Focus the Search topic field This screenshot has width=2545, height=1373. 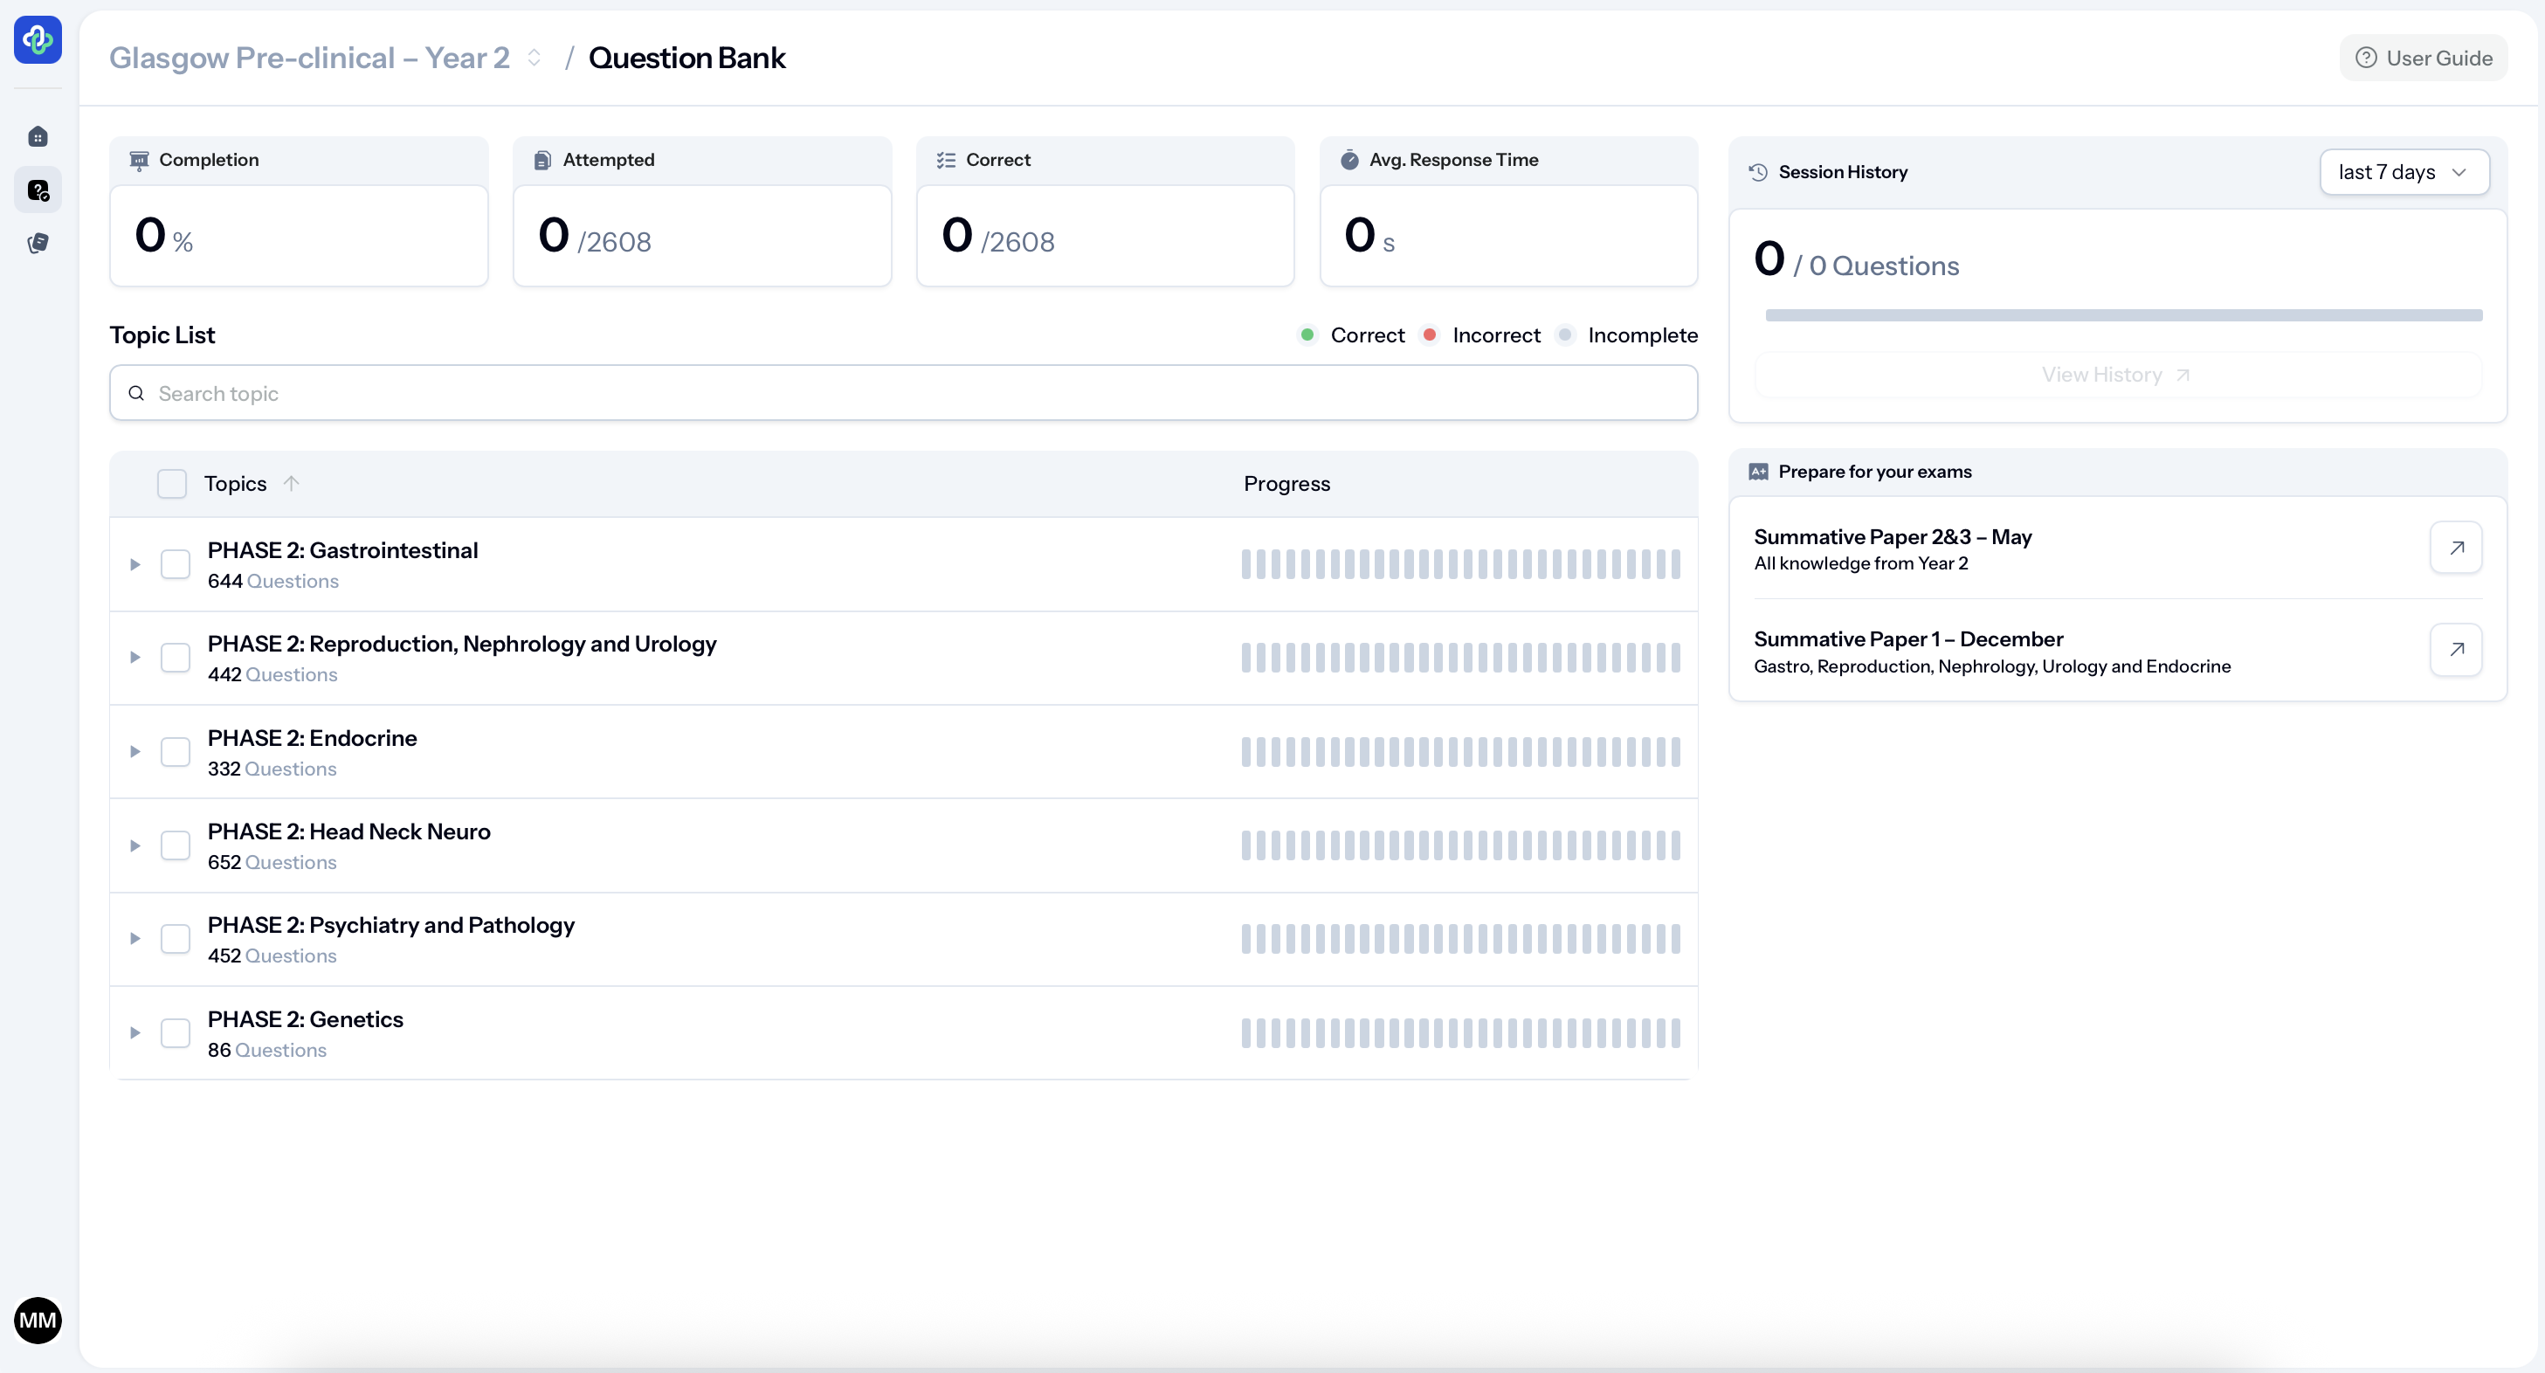[x=903, y=393]
